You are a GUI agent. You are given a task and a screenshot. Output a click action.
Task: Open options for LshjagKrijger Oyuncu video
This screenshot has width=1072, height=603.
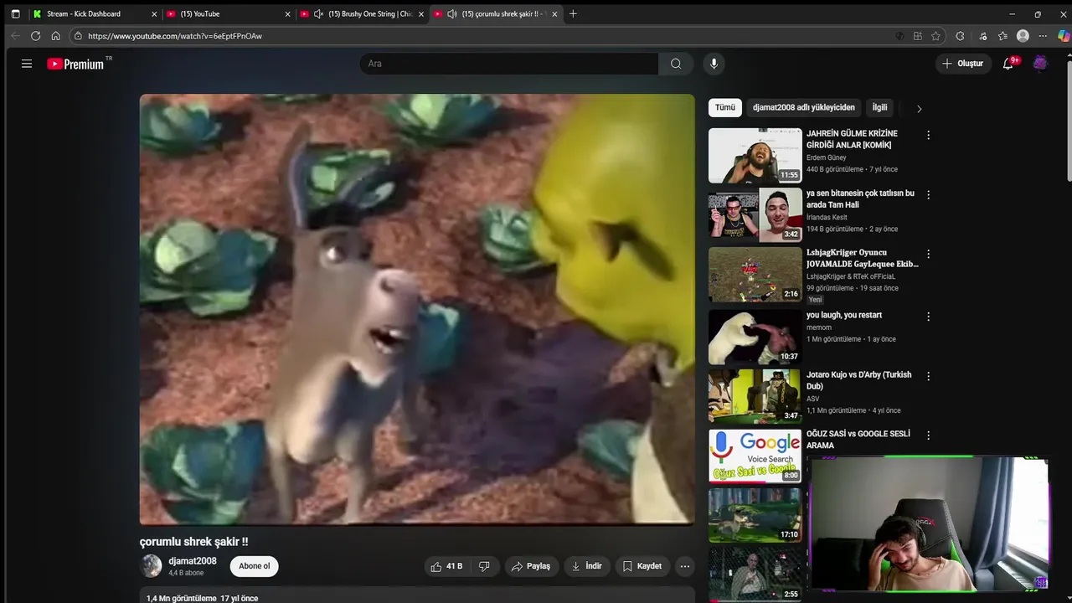click(x=928, y=254)
